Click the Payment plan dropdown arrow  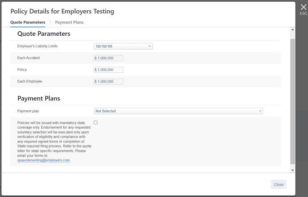click(x=260, y=111)
